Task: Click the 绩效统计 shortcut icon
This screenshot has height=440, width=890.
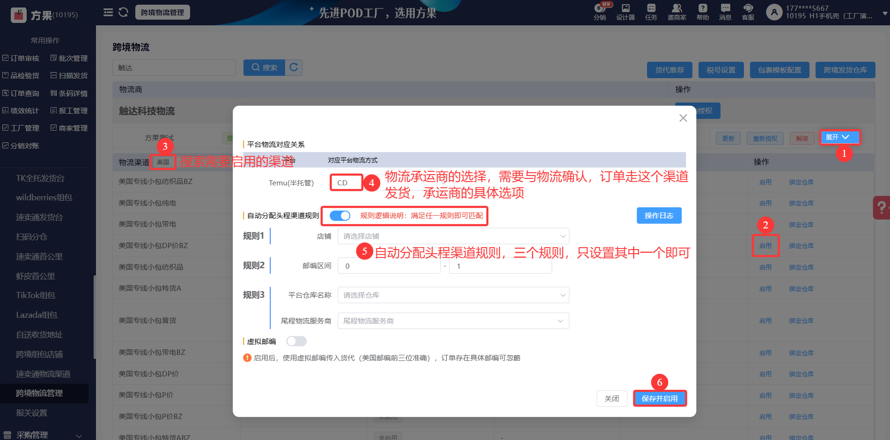Action: 6,110
